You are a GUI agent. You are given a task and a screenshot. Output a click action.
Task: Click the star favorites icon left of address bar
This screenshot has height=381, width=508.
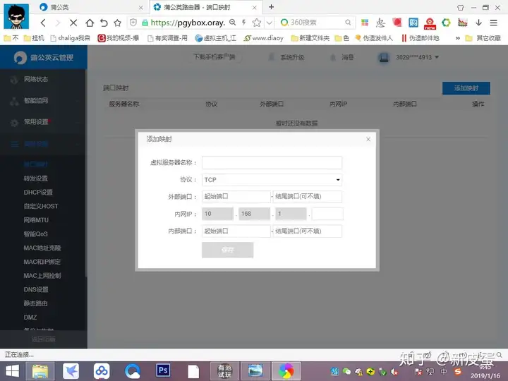(x=118, y=23)
